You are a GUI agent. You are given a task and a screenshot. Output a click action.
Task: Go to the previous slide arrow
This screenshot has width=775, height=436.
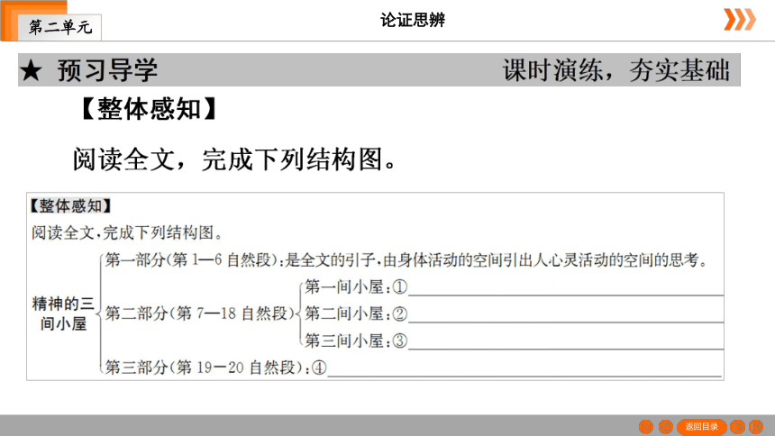665,427
